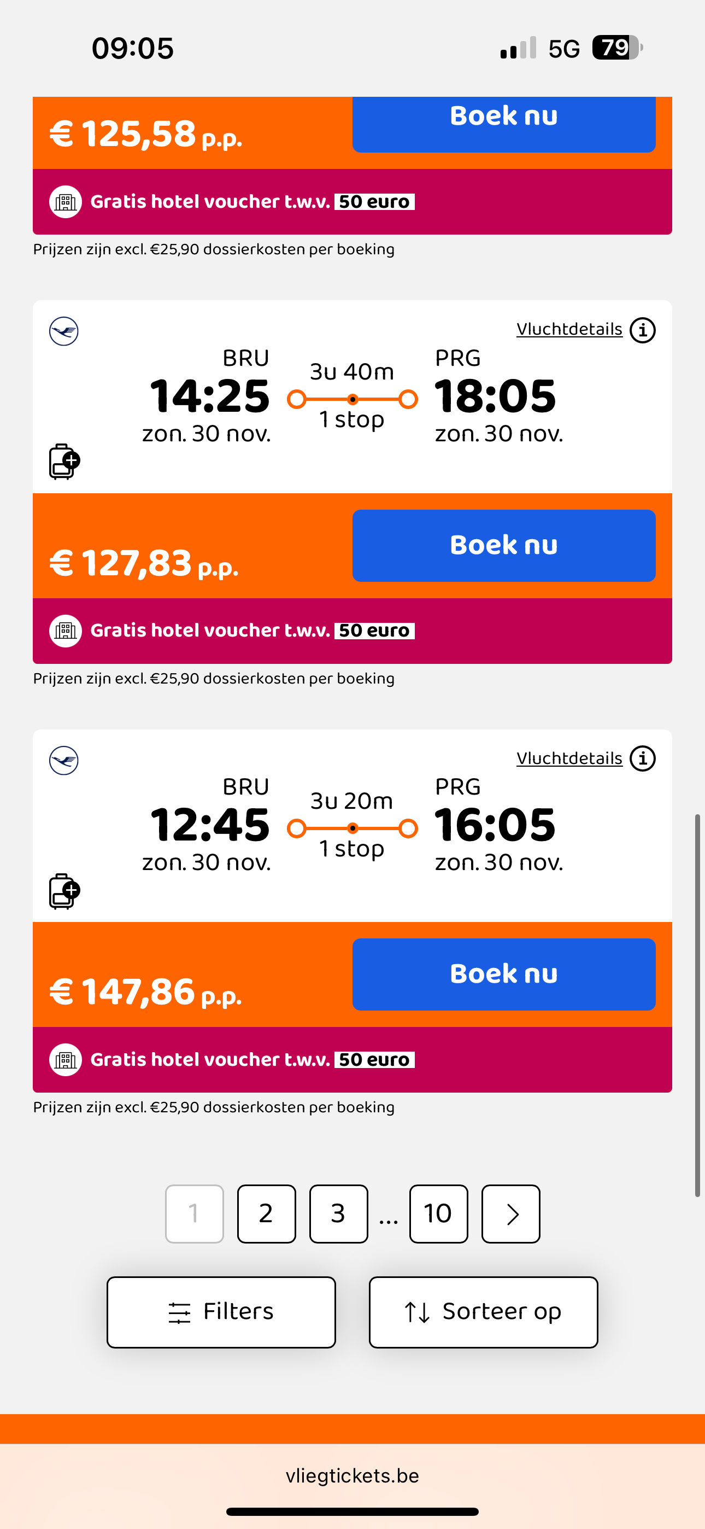Tap hotel icon in €127,83 voucher banner
The image size is (705, 1529).
[x=65, y=631]
